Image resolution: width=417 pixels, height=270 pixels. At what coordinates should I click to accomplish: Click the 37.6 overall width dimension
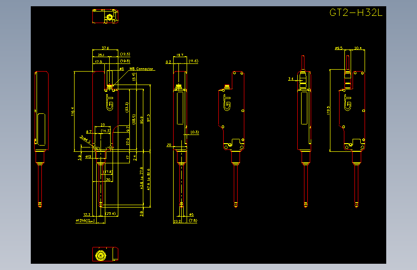coord(105,48)
